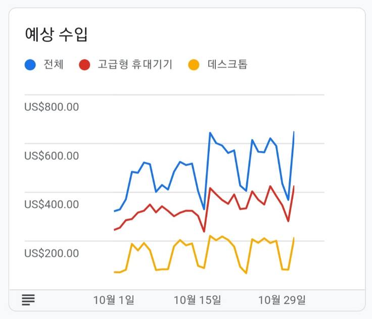This screenshot has width=372, height=319.
Task: Click the 10월 1일 axis label
Action: click(x=114, y=300)
